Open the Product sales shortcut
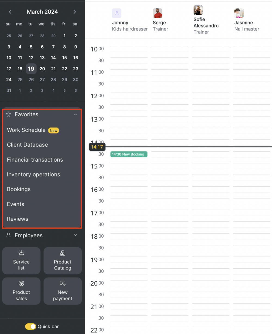 21,291
